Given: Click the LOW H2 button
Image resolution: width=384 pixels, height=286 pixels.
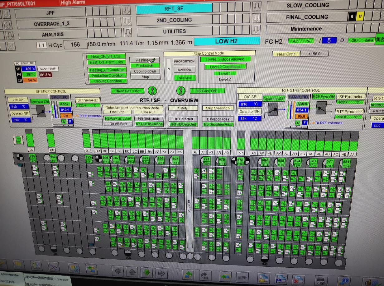Looking at the screenshot, I should [227, 41].
